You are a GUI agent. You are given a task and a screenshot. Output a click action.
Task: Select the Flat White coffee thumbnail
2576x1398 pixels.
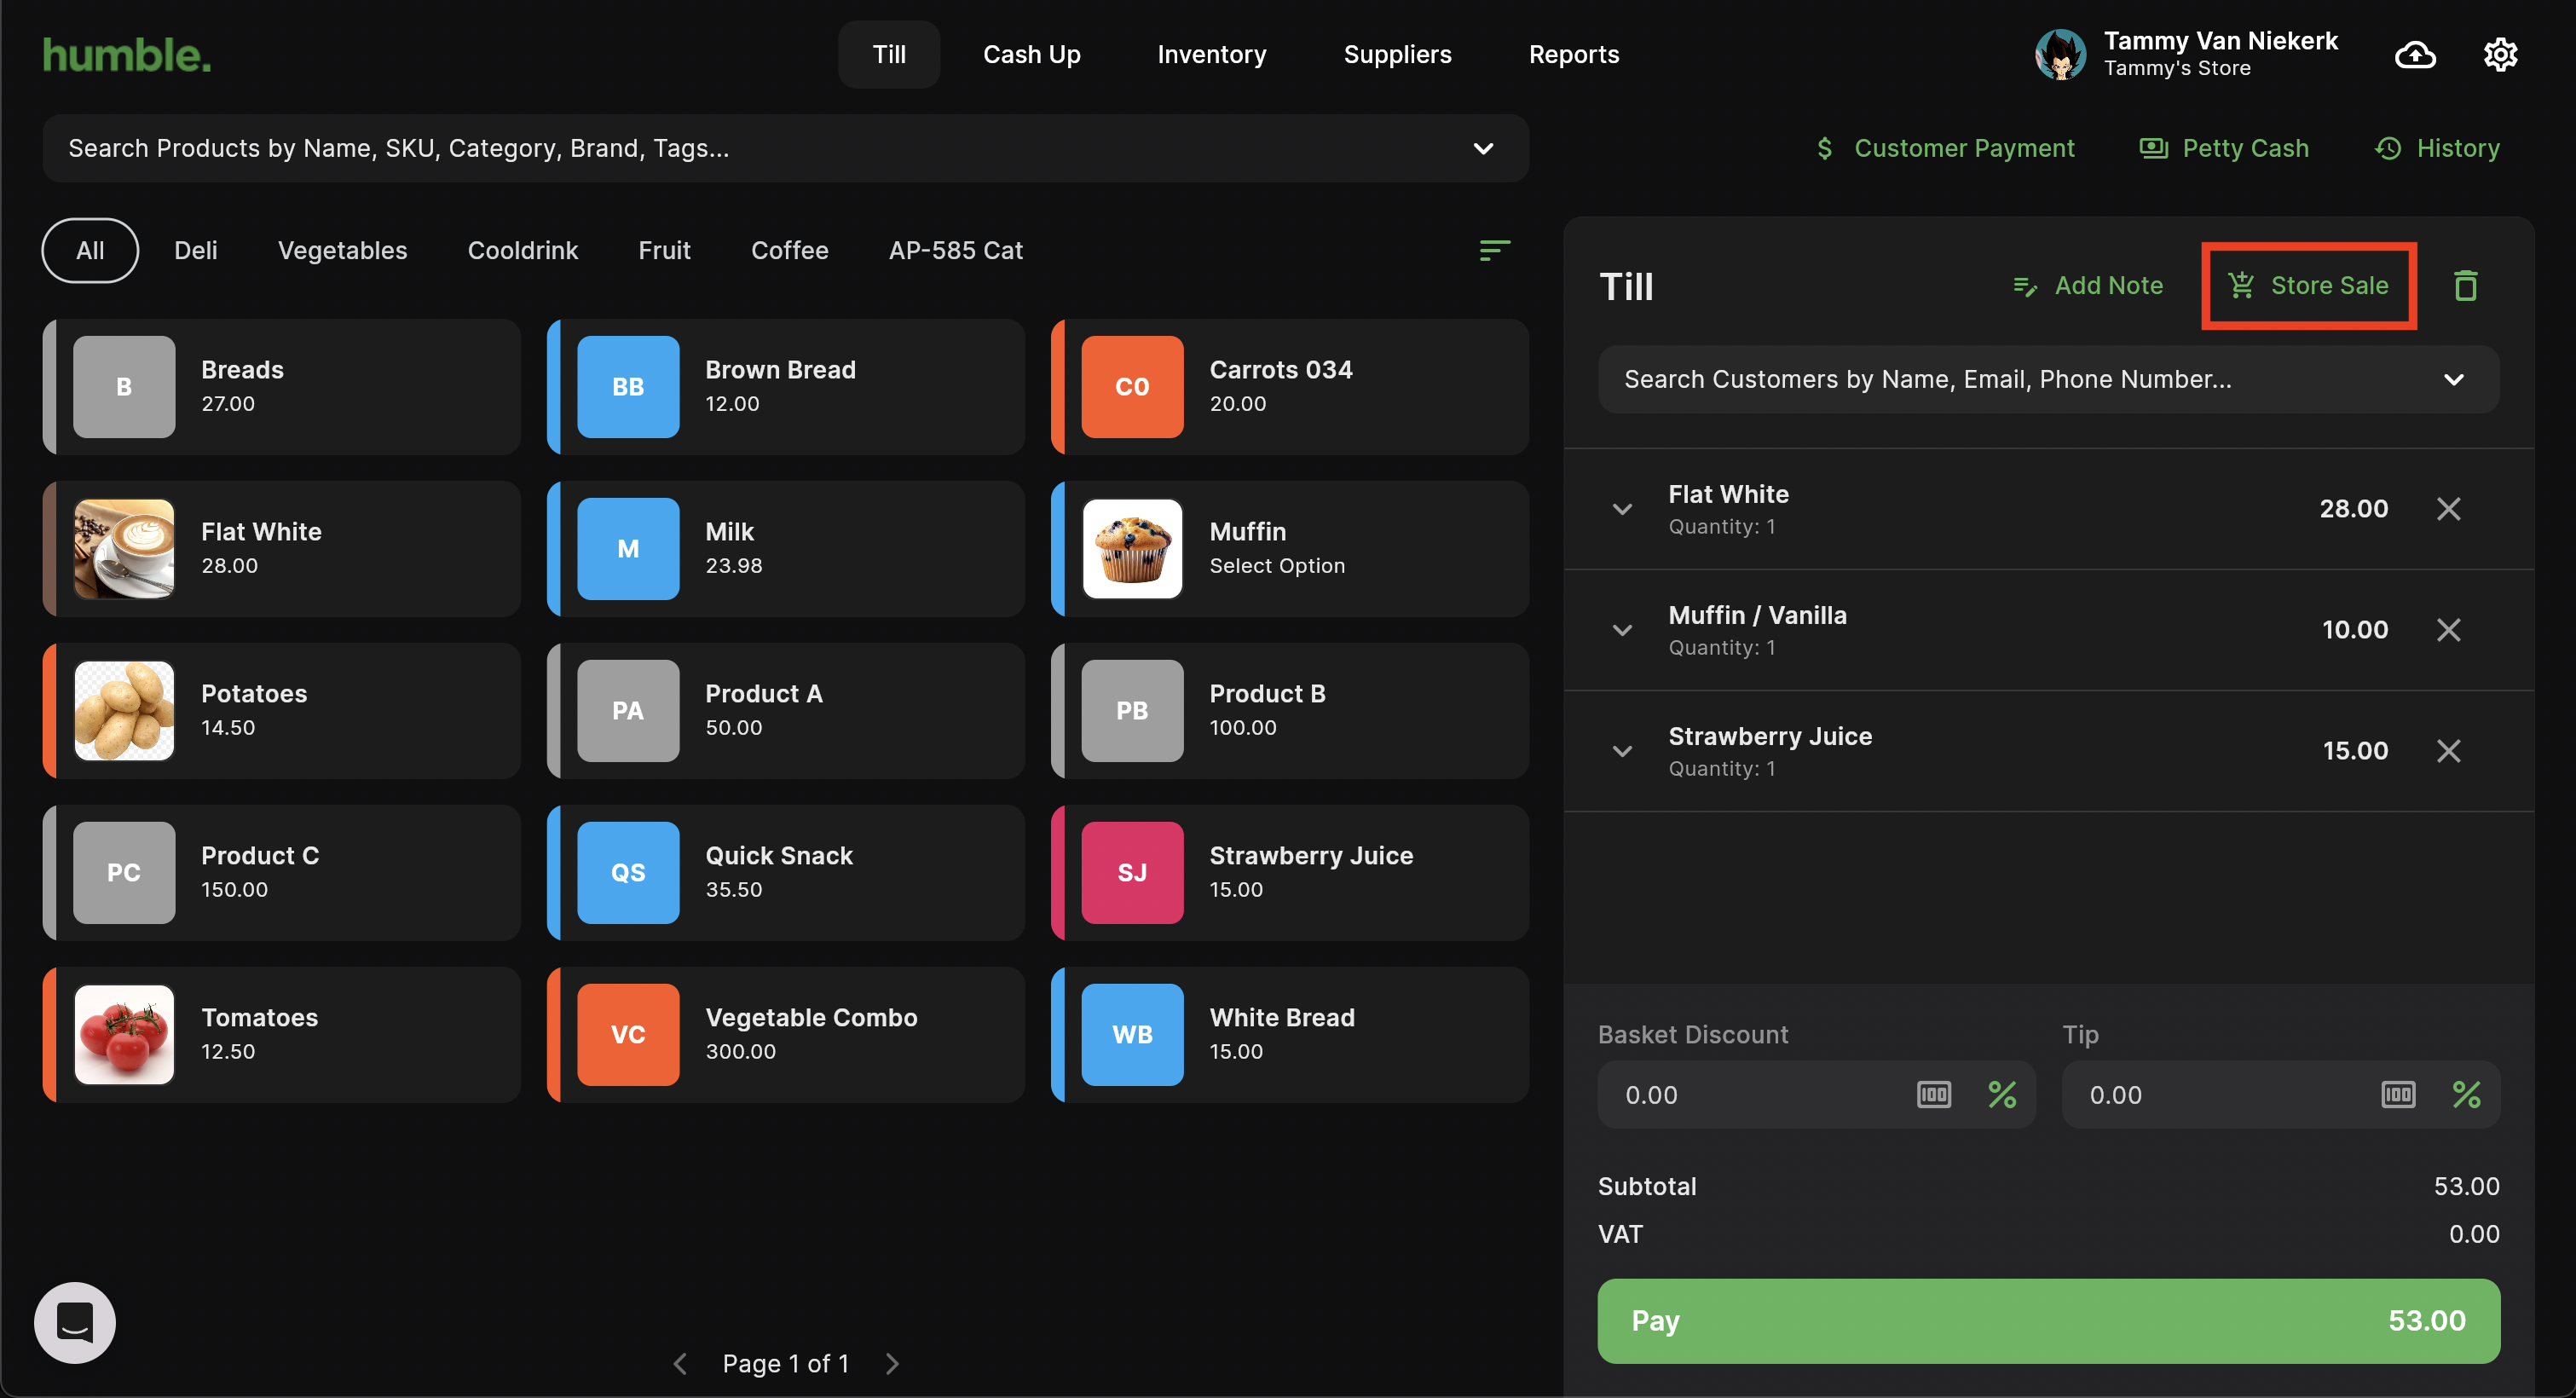click(x=124, y=549)
